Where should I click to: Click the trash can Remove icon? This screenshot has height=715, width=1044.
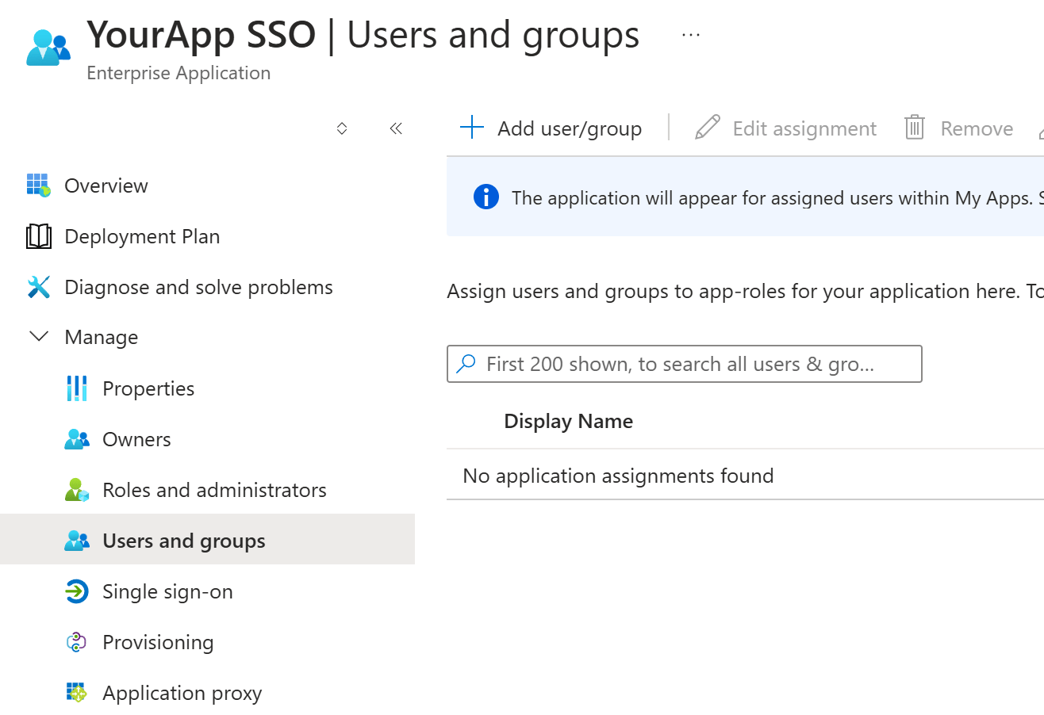[915, 128]
